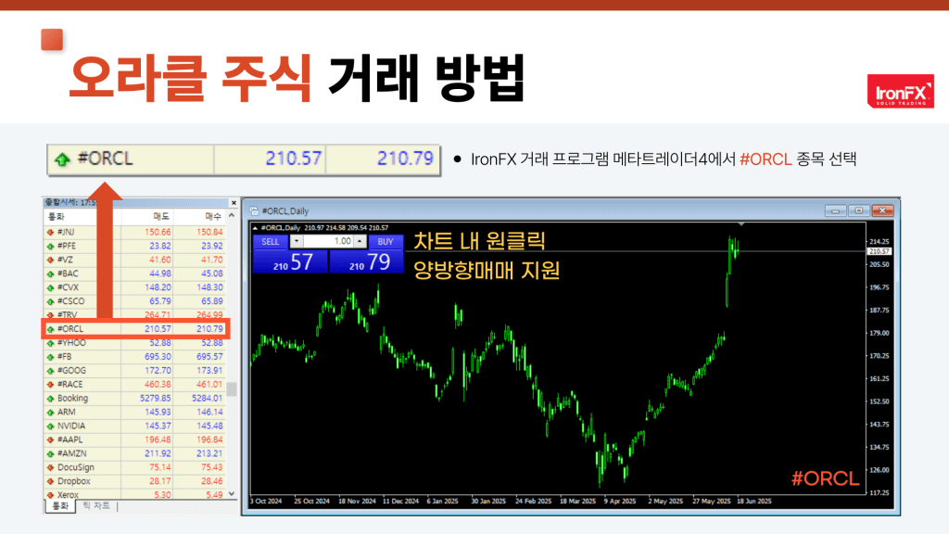Click #RACE's bid price 460.38
Image resolution: width=949 pixels, height=534 pixels.
(x=158, y=385)
